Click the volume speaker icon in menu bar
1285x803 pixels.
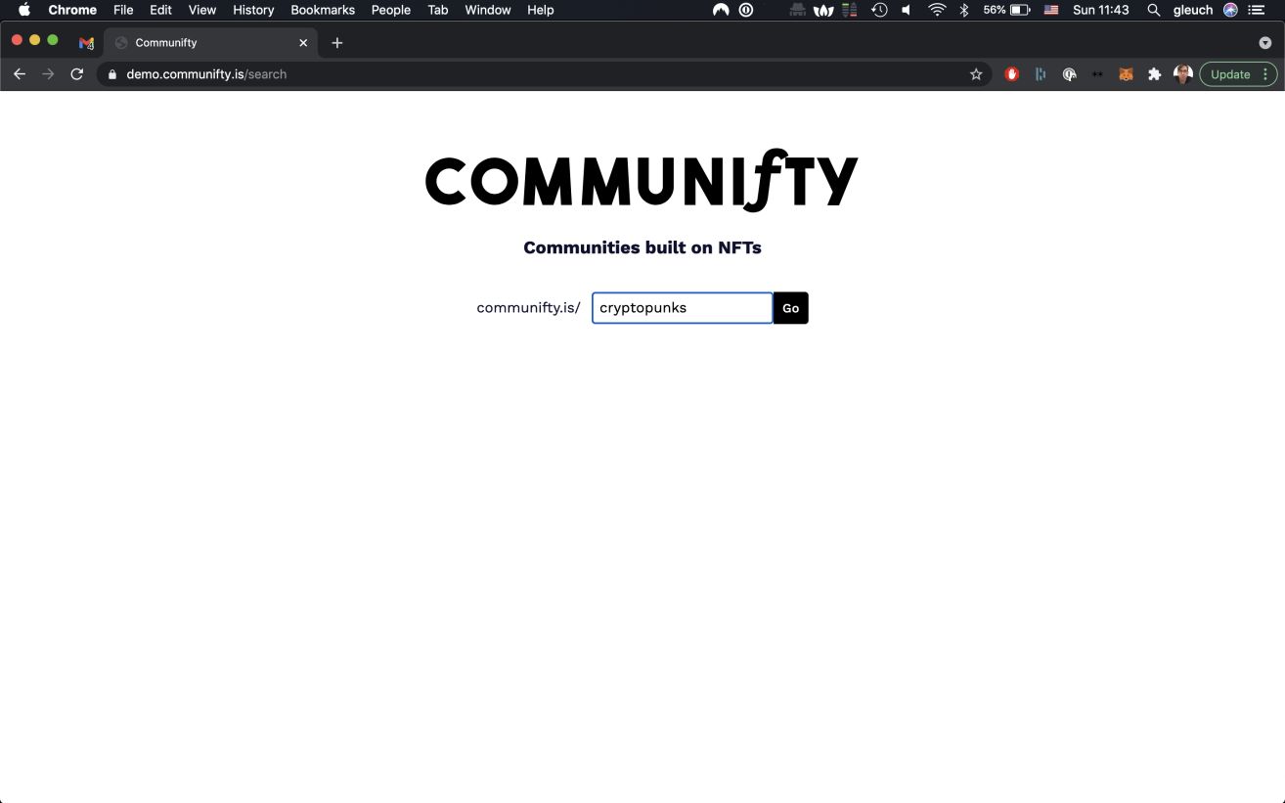[x=907, y=10]
